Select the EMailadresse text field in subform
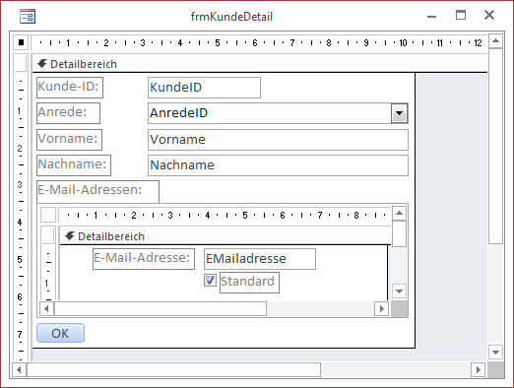The width and height of the screenshot is (514, 388). click(260, 259)
